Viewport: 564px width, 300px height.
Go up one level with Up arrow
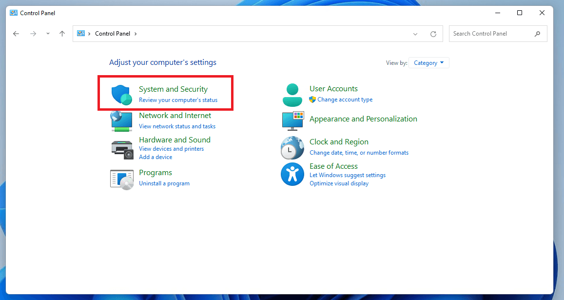[62, 34]
